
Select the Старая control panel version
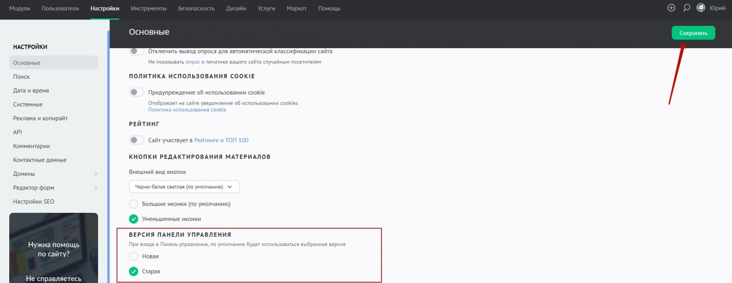[134, 271]
